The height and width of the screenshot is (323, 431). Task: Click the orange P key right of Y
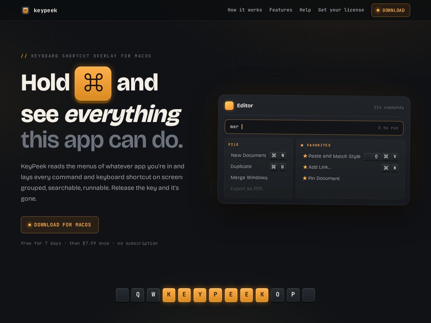pyautogui.click(x=215, y=295)
